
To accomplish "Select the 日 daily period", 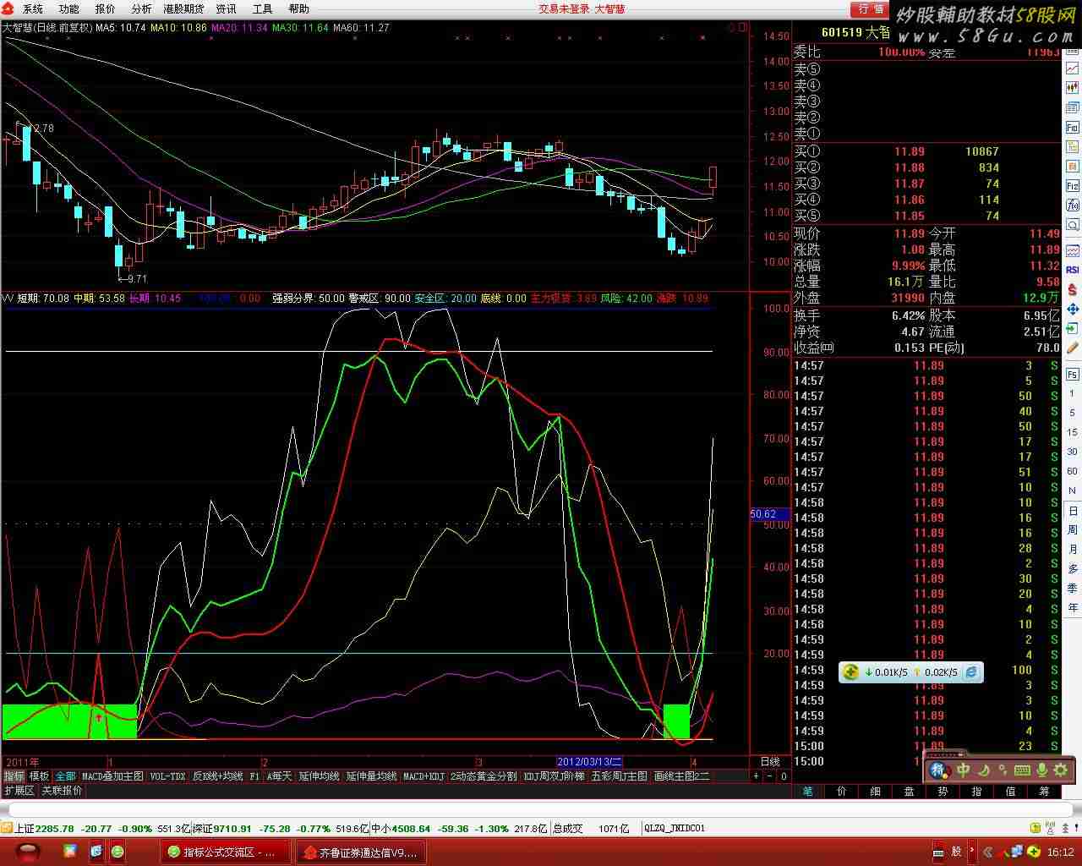I will pos(1072,511).
